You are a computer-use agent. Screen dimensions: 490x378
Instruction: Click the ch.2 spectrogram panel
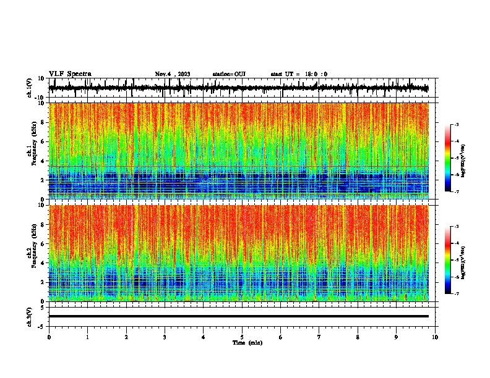point(239,253)
